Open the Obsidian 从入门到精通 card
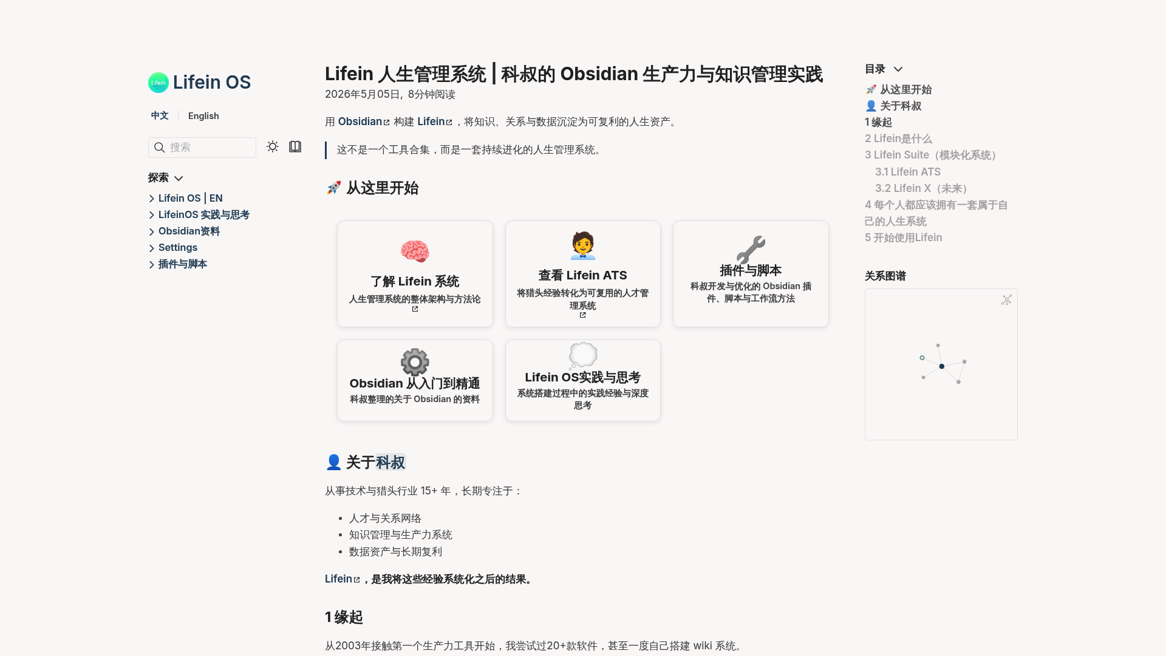This screenshot has height=656, width=1166. [x=415, y=380]
